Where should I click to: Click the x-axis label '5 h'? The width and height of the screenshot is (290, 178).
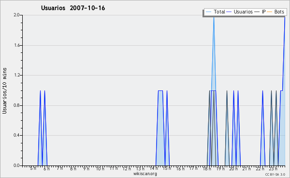coord(33,168)
